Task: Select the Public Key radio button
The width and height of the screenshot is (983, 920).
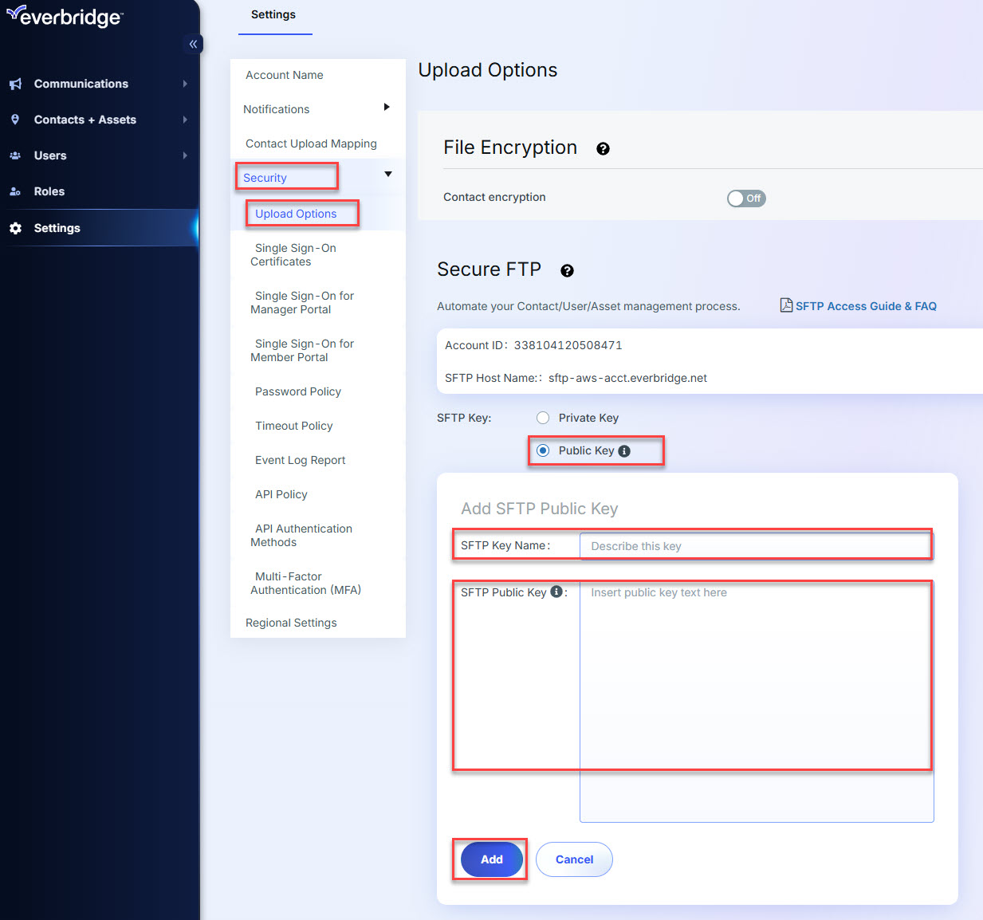Action: [x=543, y=450]
